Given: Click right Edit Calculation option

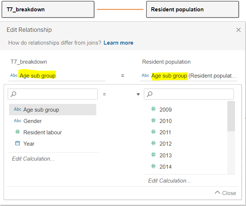Looking at the screenshot, I should point(169,181).
